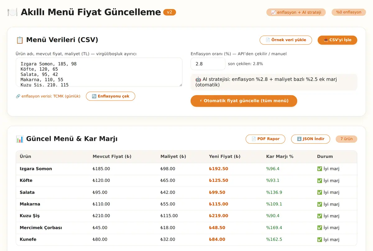
Task: Click the son çekilen: 2.8% text
Action: [x=245, y=64]
